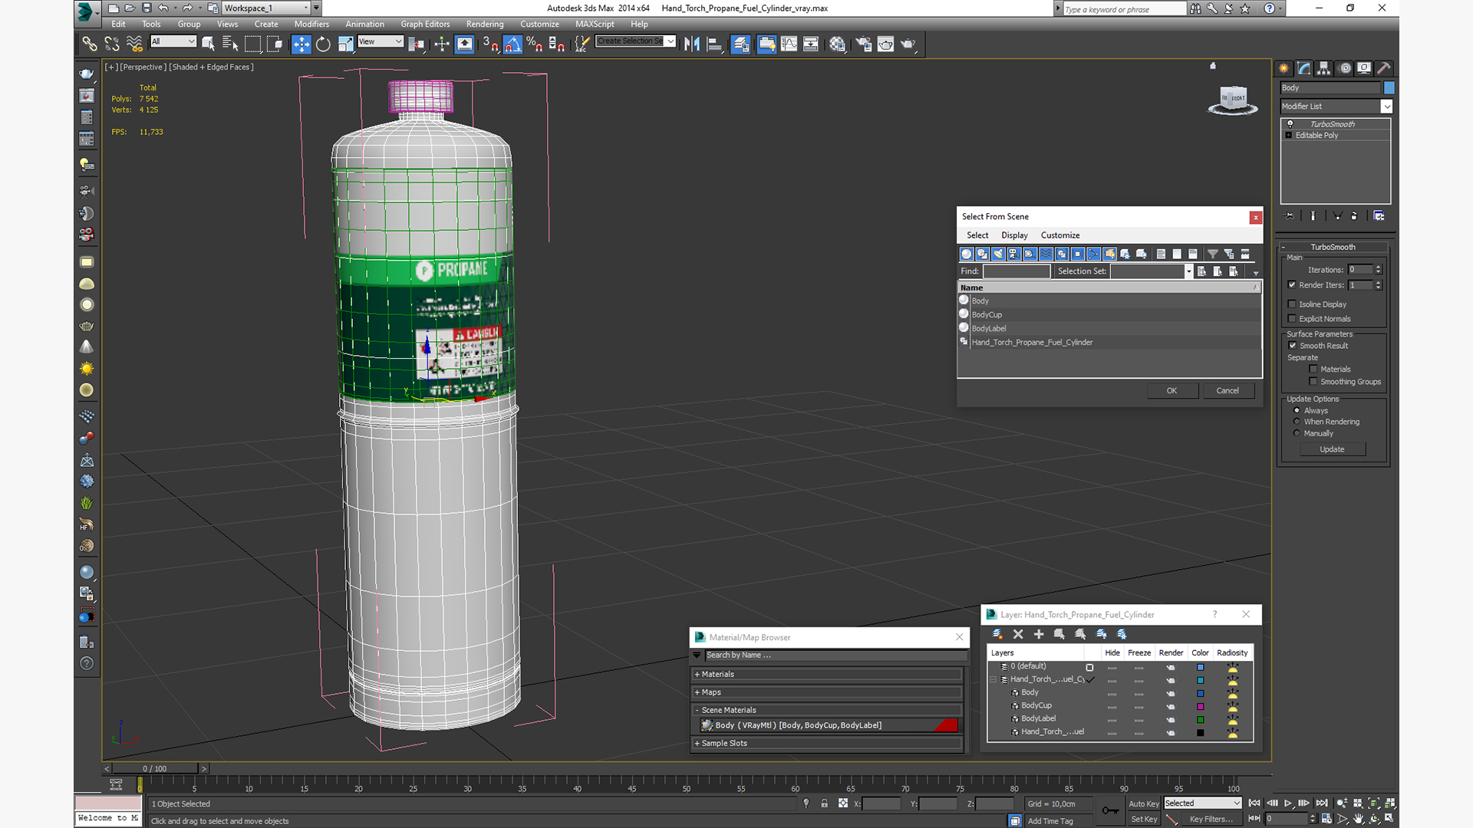This screenshot has height=828, width=1473.
Task: Toggle Smooth Result checkbox
Action: pyautogui.click(x=1293, y=346)
